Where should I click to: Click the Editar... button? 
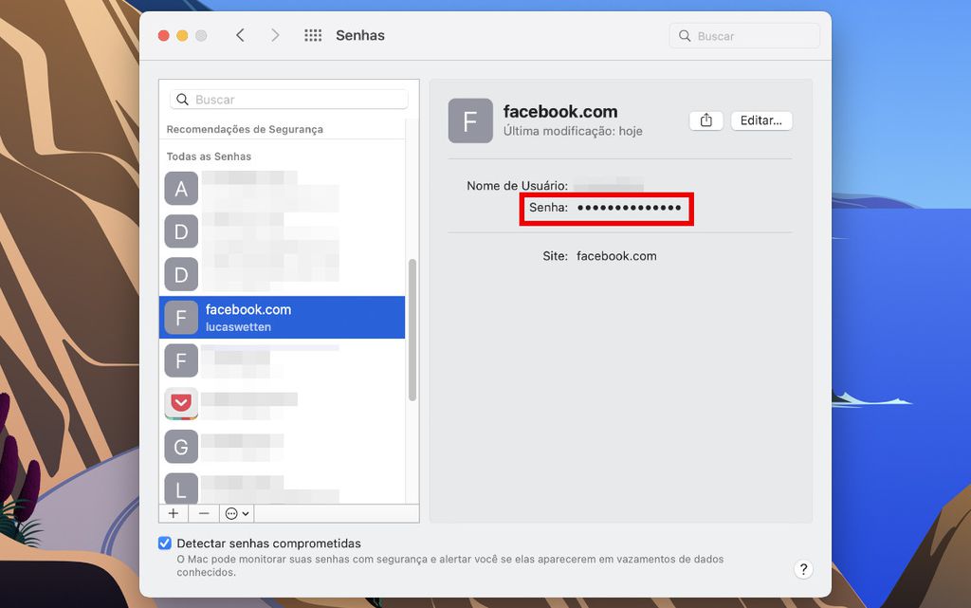pyautogui.click(x=761, y=120)
